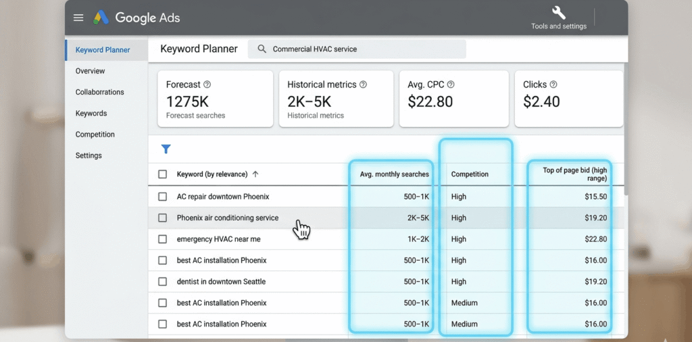Toggle sort arrow on Keyword column
This screenshot has width=692, height=342.
pyautogui.click(x=255, y=174)
